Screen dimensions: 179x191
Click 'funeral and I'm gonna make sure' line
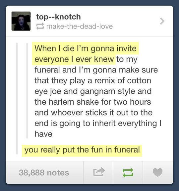(x=96, y=70)
